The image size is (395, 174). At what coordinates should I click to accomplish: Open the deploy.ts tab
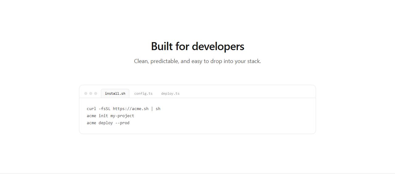(170, 93)
